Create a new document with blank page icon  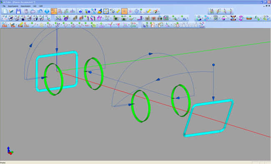click(5, 11)
